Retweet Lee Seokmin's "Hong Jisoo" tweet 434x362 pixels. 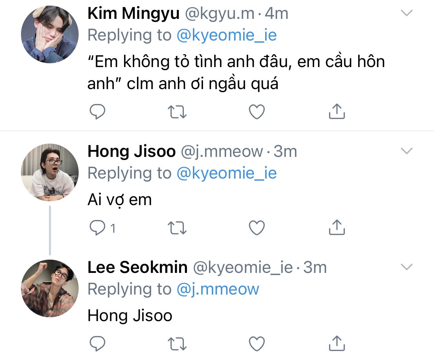coord(177,344)
